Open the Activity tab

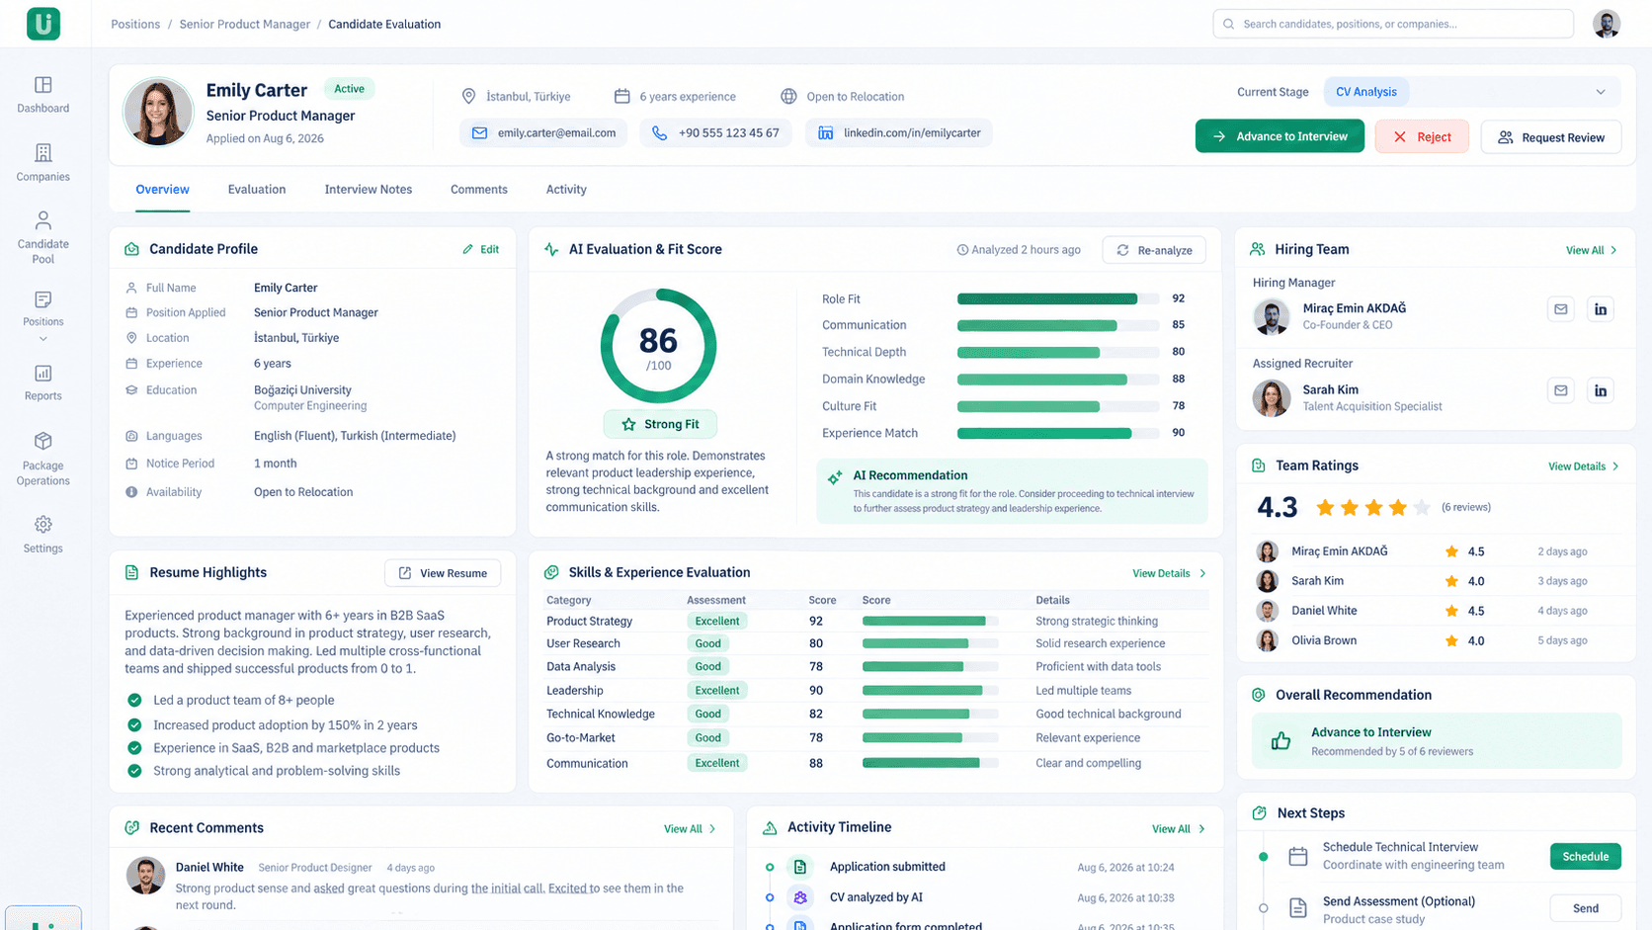(566, 190)
